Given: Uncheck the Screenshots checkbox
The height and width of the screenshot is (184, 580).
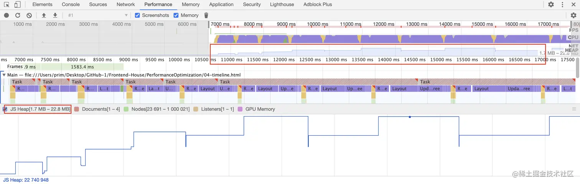Looking at the screenshot, I should [137, 15].
